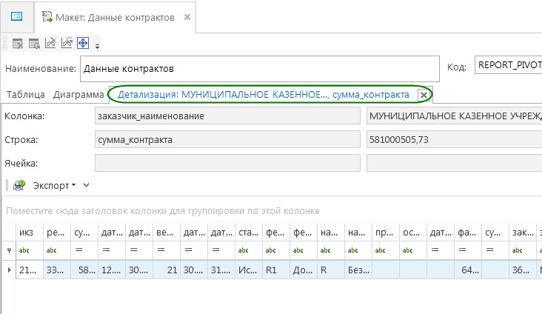Close the Детализация tab
This screenshot has width=542, height=314.
tap(423, 95)
